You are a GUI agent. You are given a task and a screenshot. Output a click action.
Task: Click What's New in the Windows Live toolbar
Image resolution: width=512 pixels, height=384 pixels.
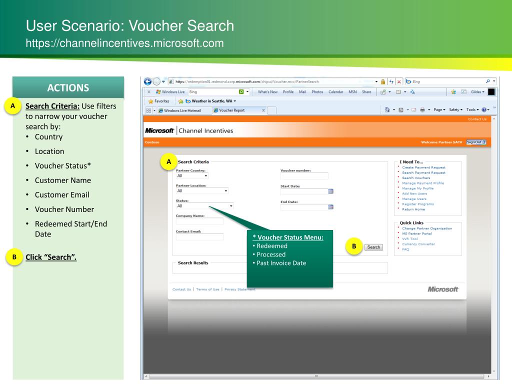click(x=267, y=92)
